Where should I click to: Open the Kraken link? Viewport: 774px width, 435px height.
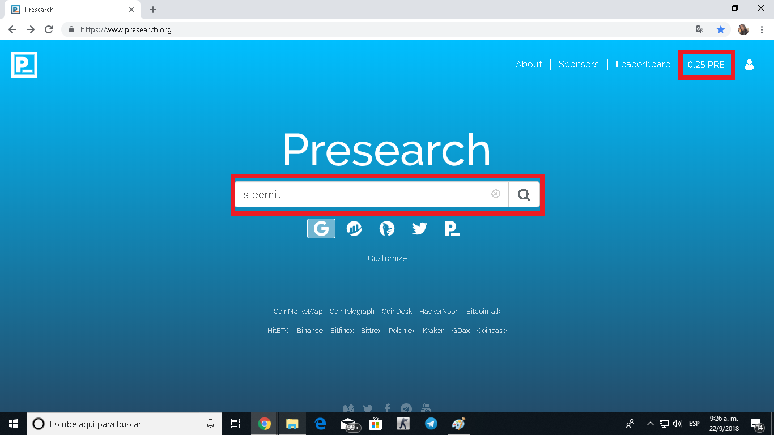[433, 331]
